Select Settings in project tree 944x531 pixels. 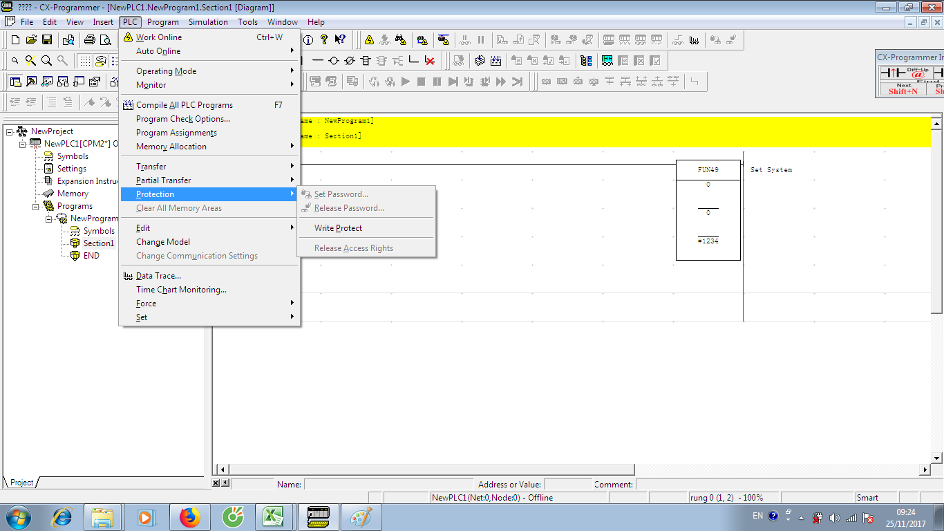pos(72,169)
